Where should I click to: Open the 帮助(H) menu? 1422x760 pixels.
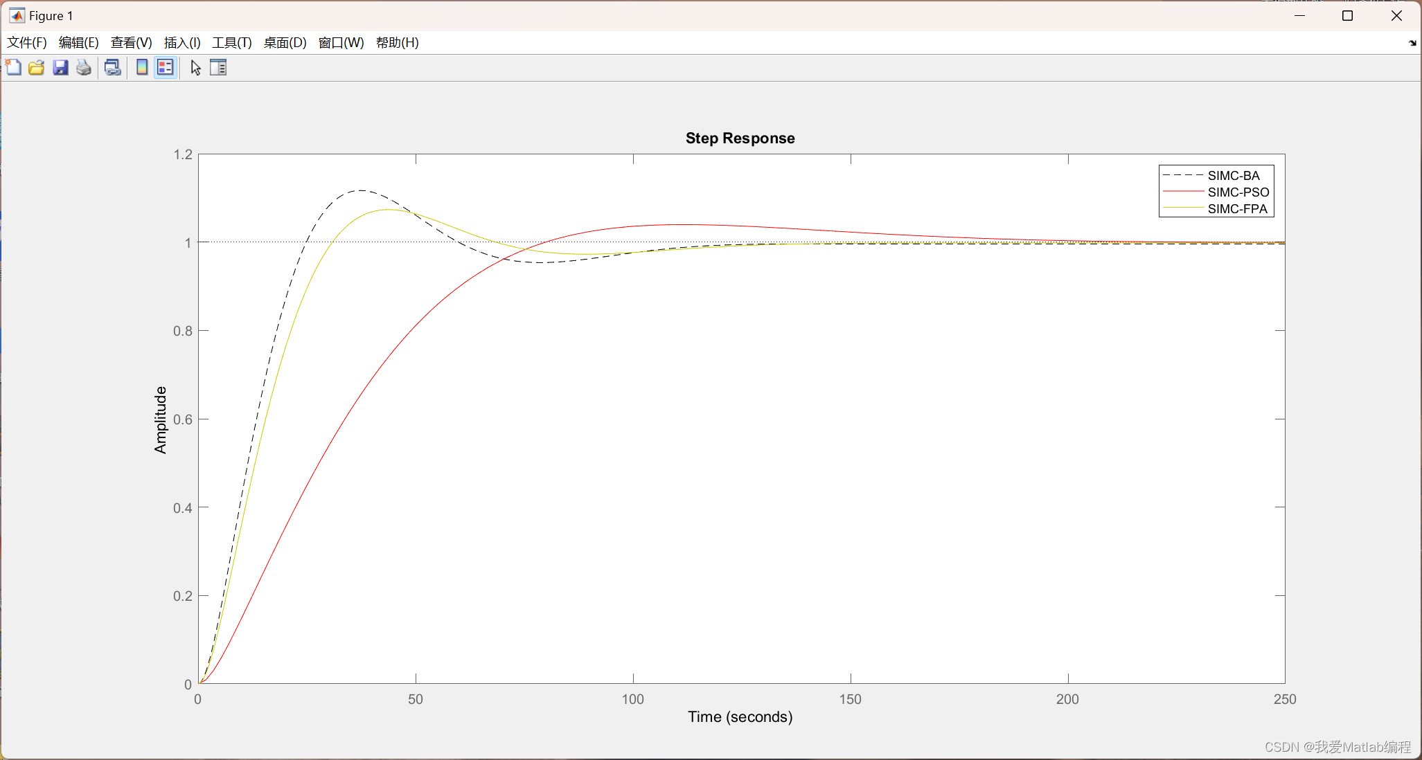pos(397,43)
